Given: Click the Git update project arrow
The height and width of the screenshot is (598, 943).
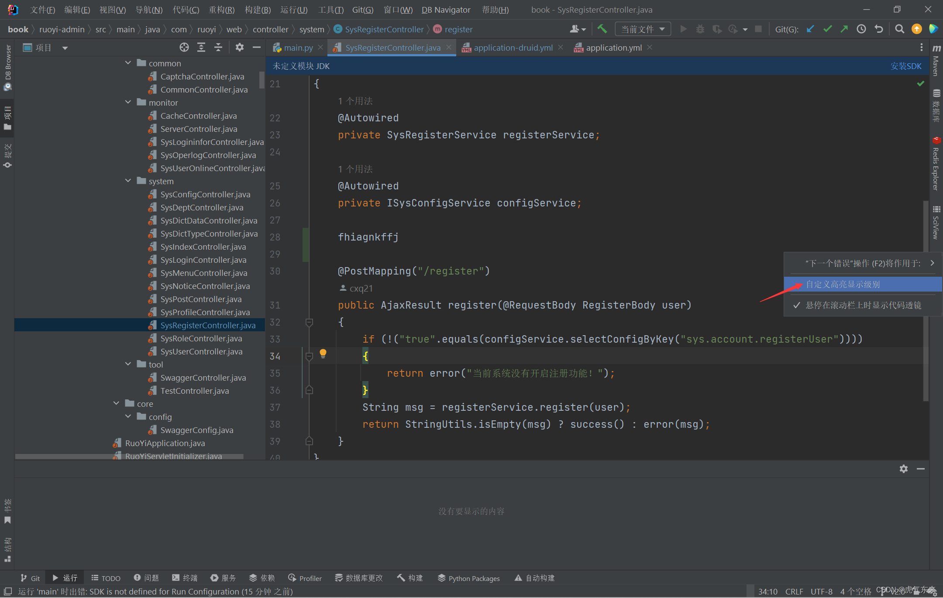Looking at the screenshot, I should pos(810,29).
